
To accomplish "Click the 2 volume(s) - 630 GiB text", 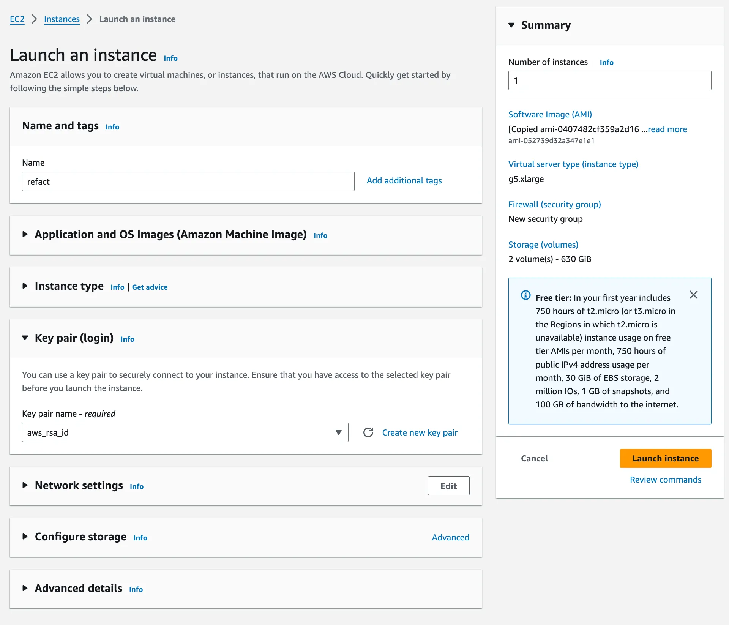I will (x=550, y=259).
